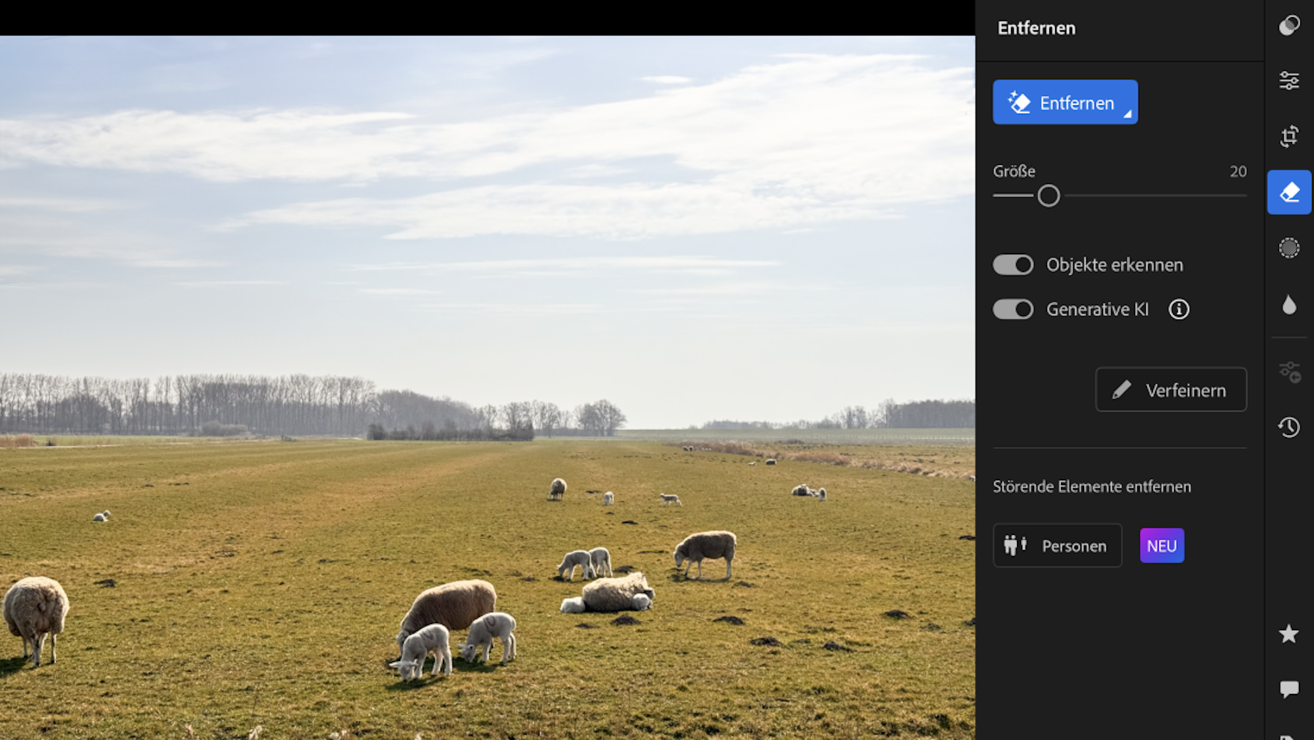The width and height of the screenshot is (1314, 740).
Task: Disable the Objekte erkennen toggle
Action: [x=1012, y=264]
